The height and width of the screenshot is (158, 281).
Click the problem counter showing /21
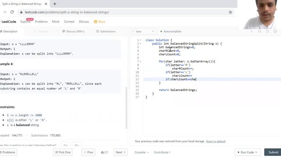(x=104, y=152)
